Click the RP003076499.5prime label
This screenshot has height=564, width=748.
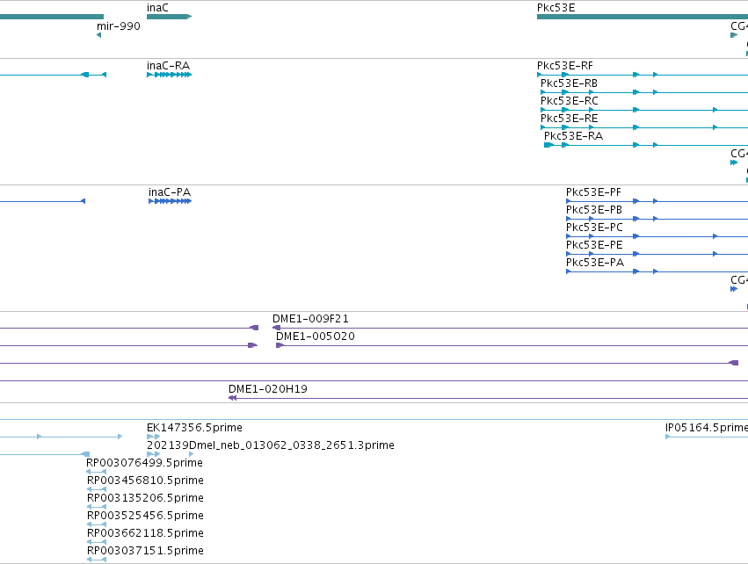click(x=144, y=463)
